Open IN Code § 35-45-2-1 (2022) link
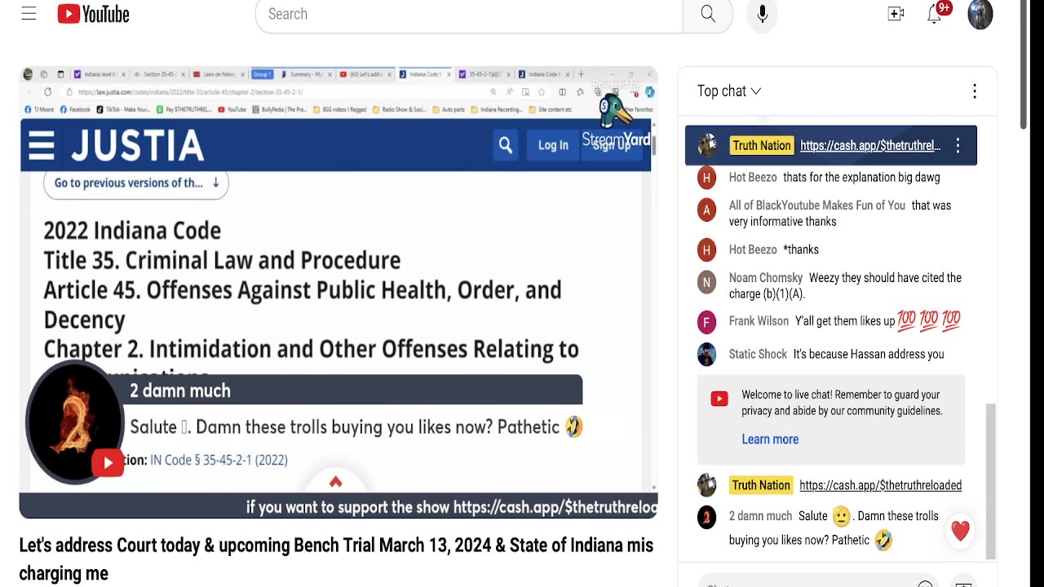Image resolution: width=1044 pixels, height=587 pixels. point(219,460)
